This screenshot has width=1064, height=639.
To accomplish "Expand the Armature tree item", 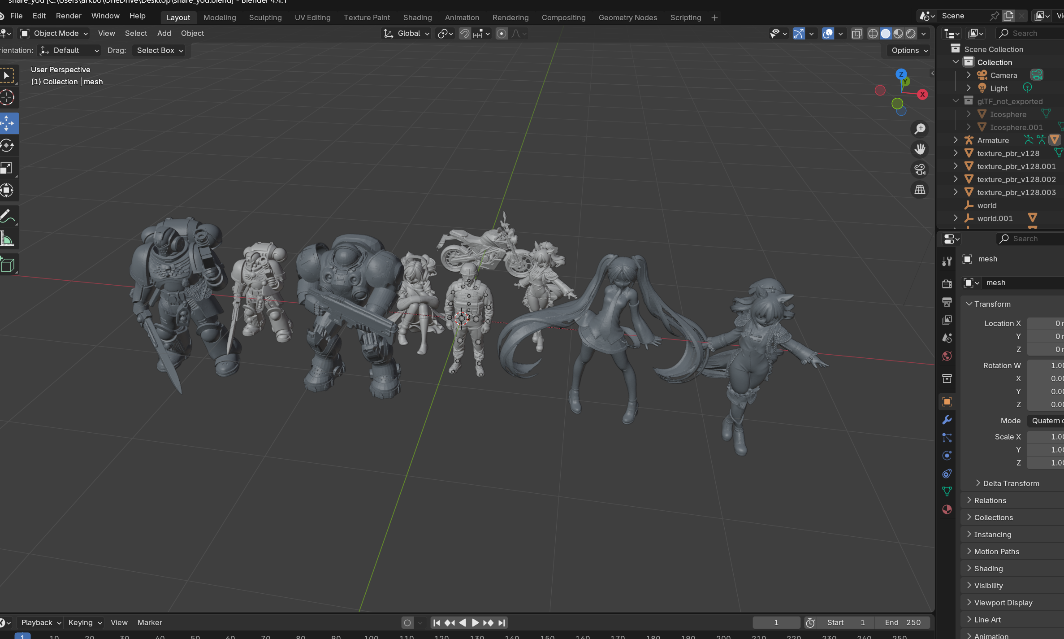I will tap(956, 140).
